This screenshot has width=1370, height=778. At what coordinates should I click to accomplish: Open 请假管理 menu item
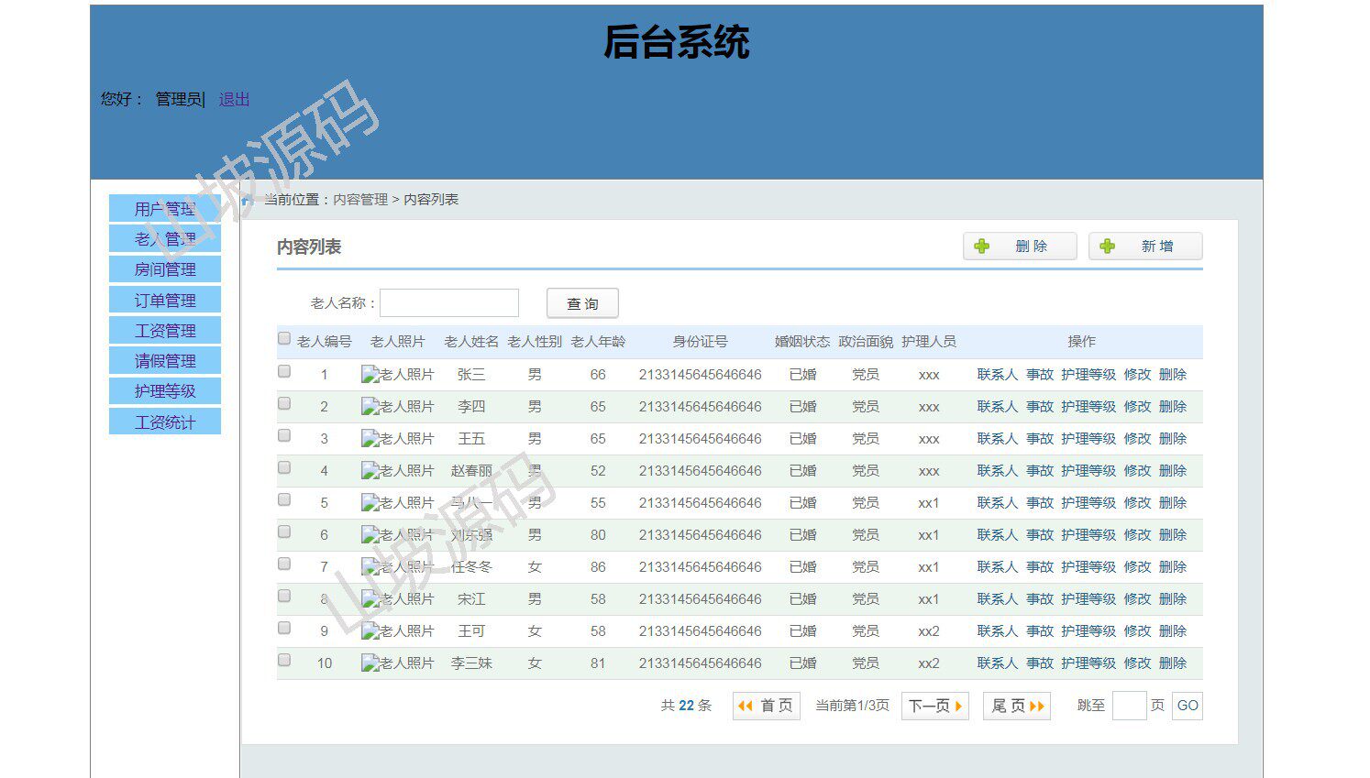tap(165, 361)
